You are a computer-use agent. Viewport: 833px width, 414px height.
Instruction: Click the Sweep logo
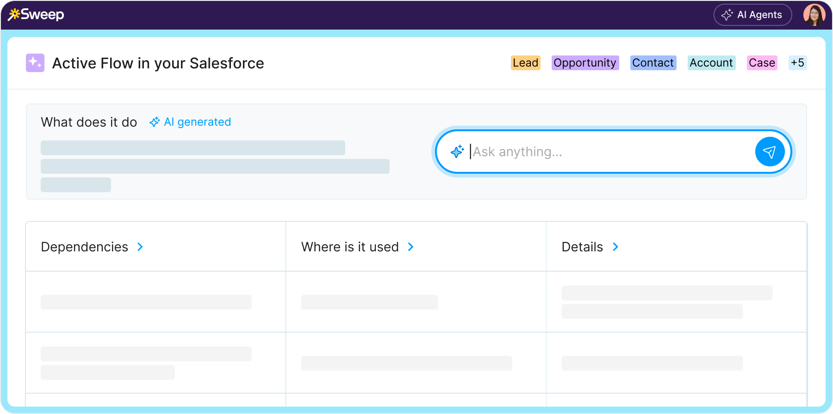(36, 15)
